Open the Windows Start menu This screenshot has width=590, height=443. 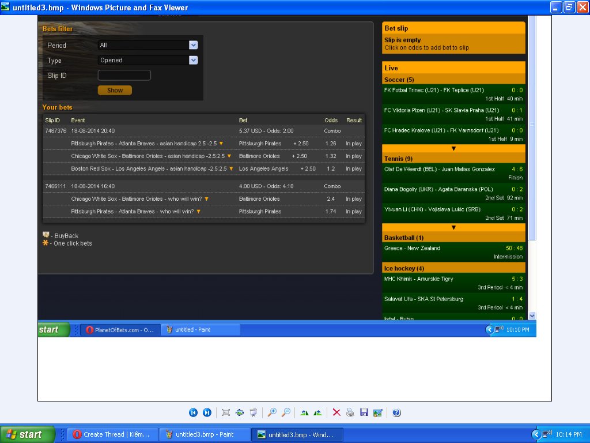click(x=28, y=434)
